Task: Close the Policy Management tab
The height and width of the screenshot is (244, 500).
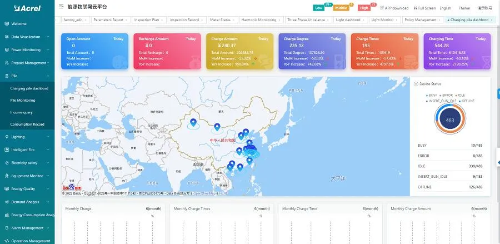Action: click(439, 20)
